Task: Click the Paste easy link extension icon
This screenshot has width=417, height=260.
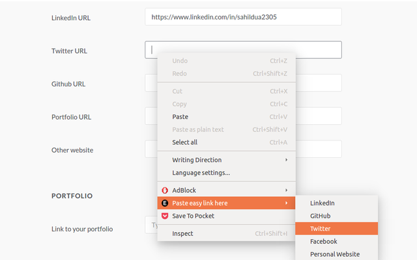Action: (165, 203)
